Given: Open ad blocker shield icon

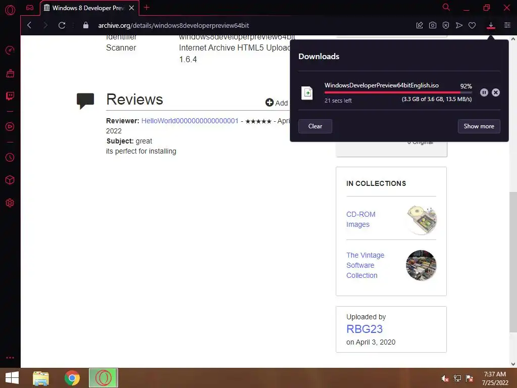Looking at the screenshot, I should click(x=446, y=25).
